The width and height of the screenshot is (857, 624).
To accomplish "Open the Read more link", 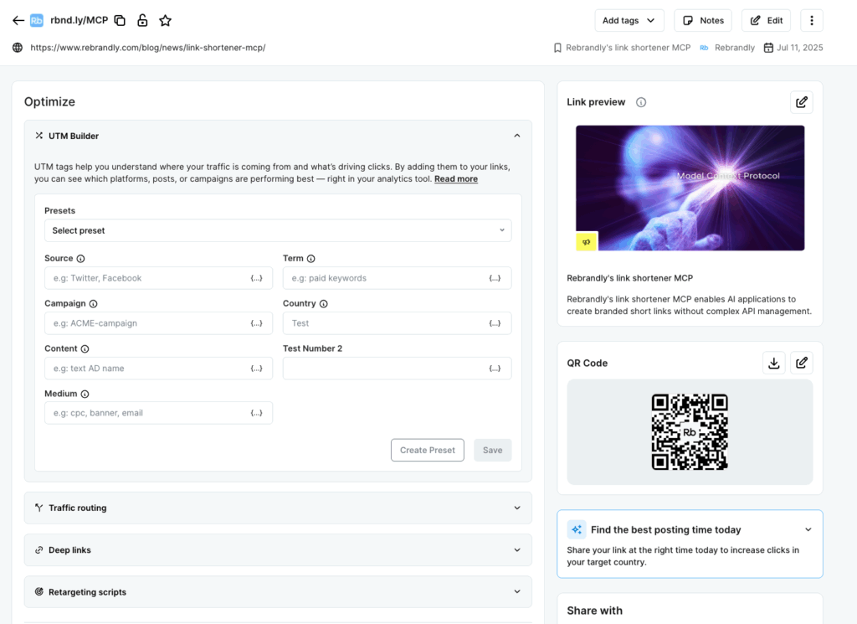I will (456, 179).
